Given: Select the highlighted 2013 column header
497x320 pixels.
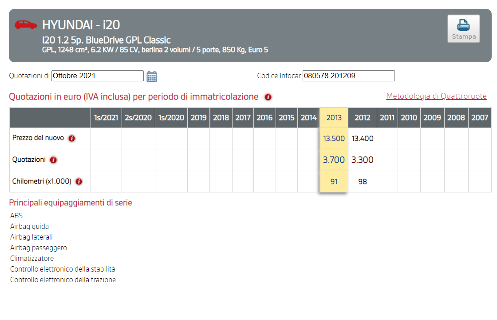Looking at the screenshot, I should pyautogui.click(x=334, y=118).
